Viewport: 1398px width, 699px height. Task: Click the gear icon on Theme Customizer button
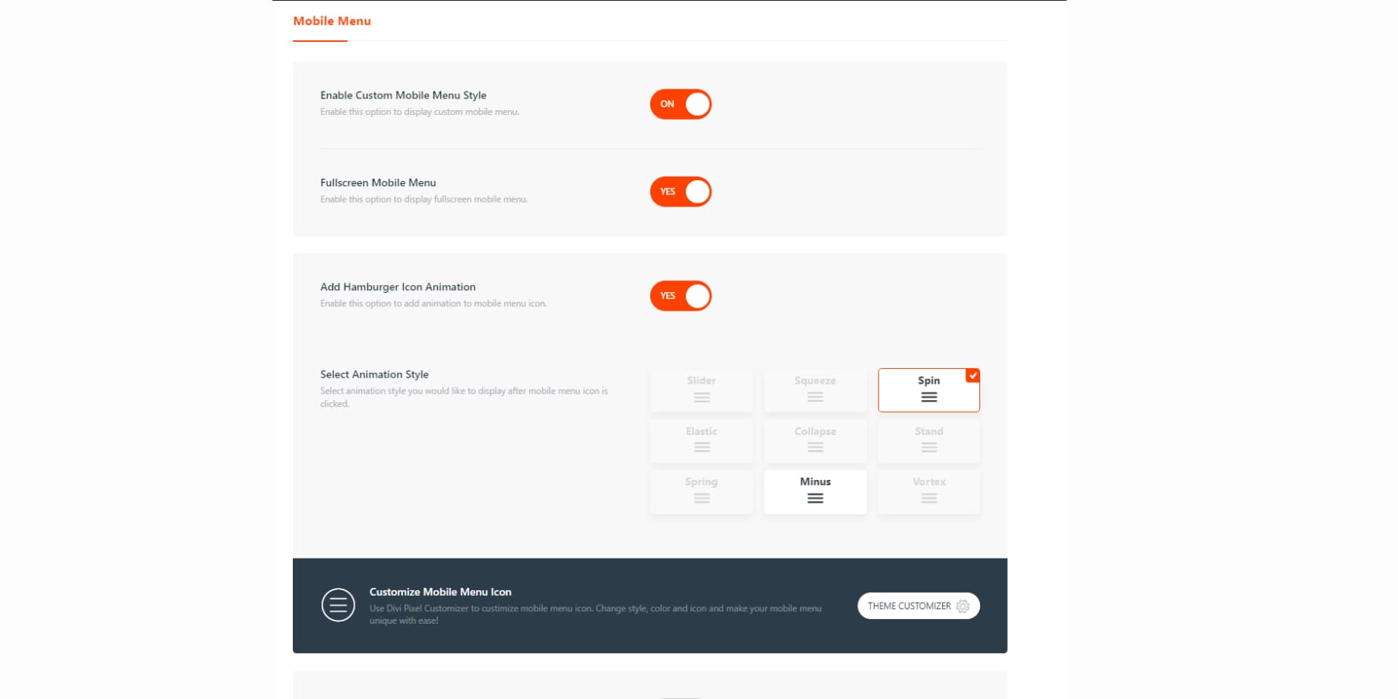click(963, 606)
